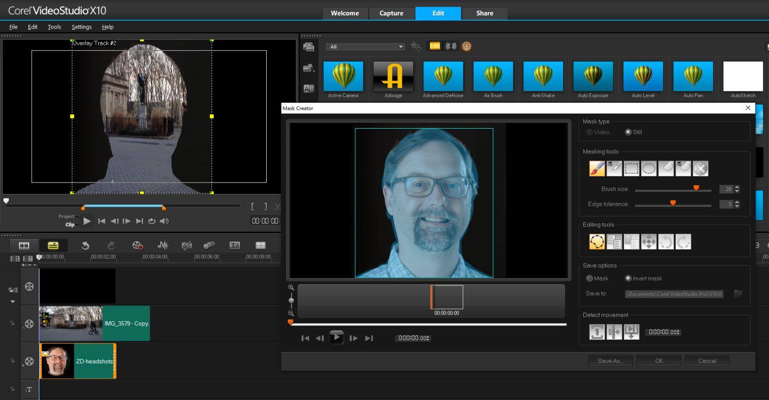Select the mask brush tool
769x400 pixels.
click(597, 168)
